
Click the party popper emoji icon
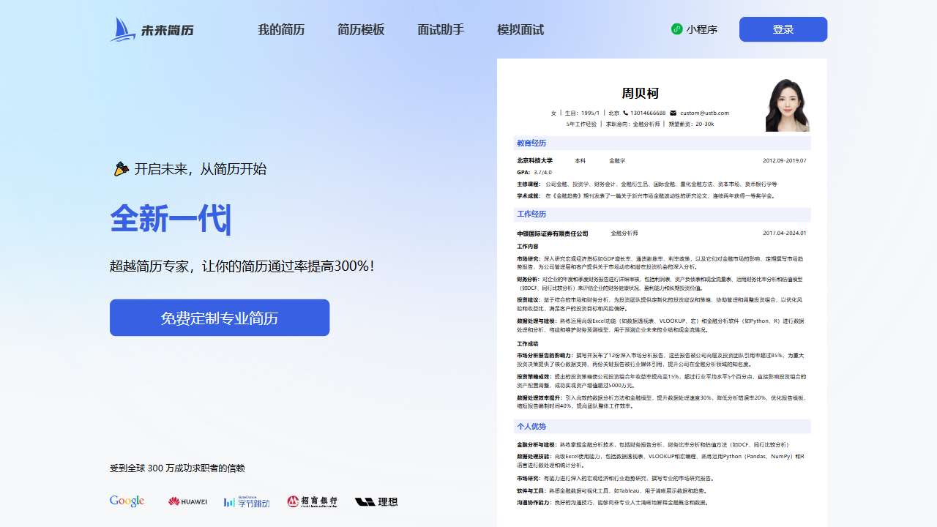121,169
